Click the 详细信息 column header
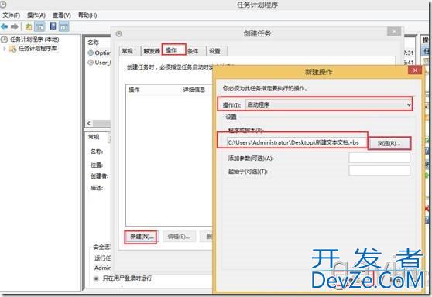This screenshot has width=432, height=297. pyautogui.click(x=194, y=90)
